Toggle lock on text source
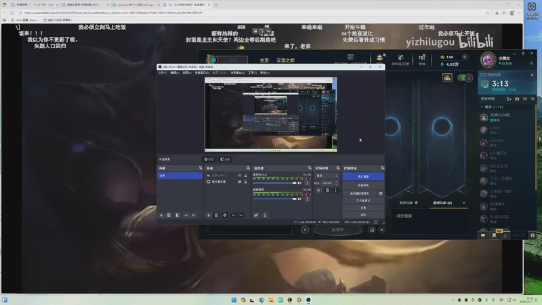Viewport: 542px width, 305px height. (x=245, y=176)
